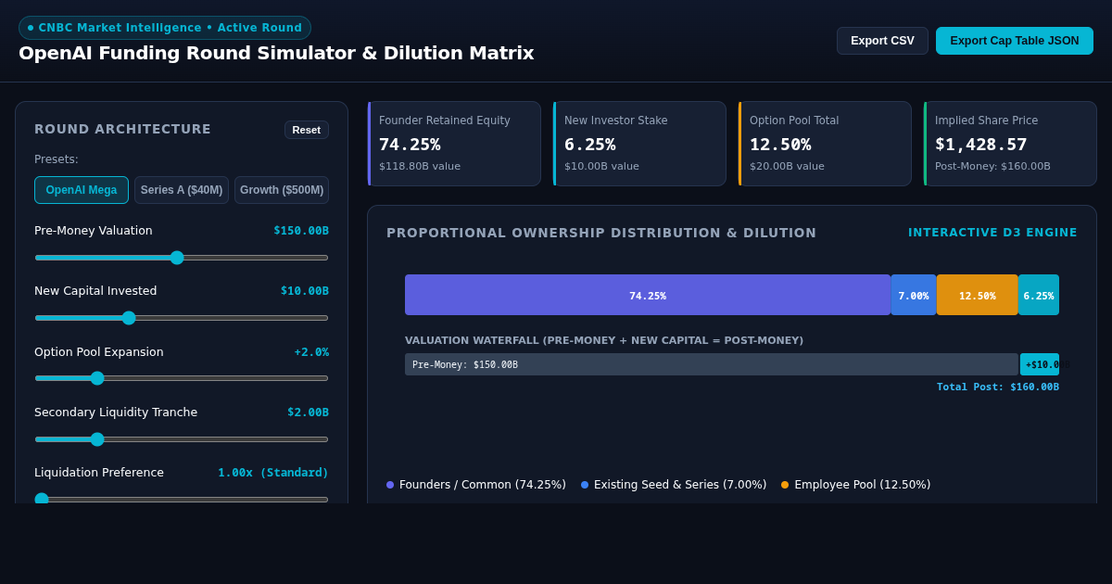Click the $118.80B value text
This screenshot has width=1112, height=584.
(x=420, y=167)
